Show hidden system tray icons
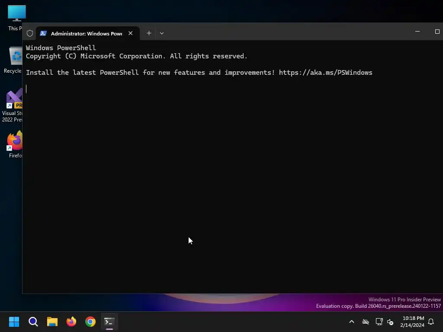 click(x=352, y=322)
